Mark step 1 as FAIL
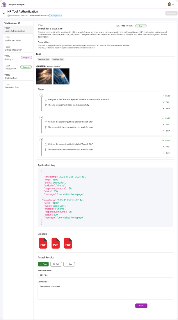Screen dimensions: 178x320 pos(166,102)
